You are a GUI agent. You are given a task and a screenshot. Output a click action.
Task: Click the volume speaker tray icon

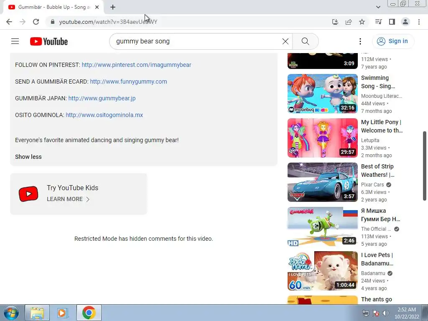tap(385, 313)
